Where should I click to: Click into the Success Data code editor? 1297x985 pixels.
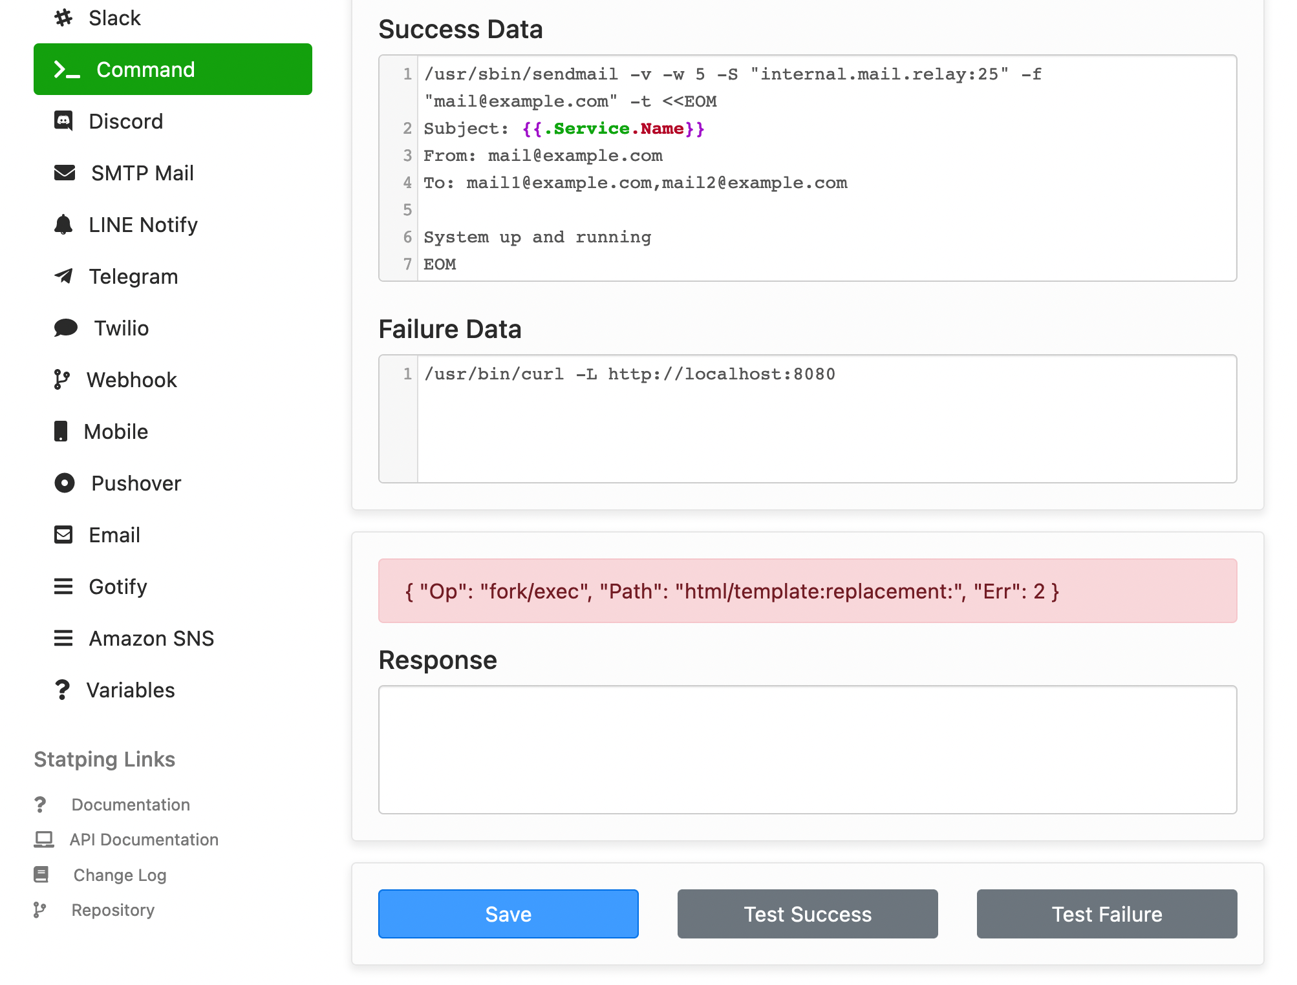(808, 168)
